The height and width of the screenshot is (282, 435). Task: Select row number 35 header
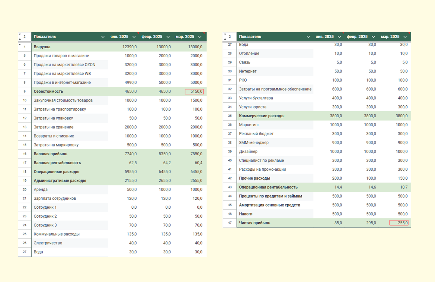pyautogui.click(x=230, y=116)
